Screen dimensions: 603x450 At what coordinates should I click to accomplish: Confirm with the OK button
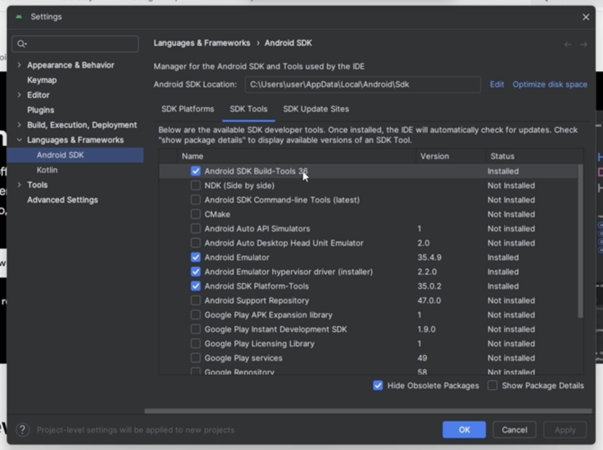coord(464,430)
